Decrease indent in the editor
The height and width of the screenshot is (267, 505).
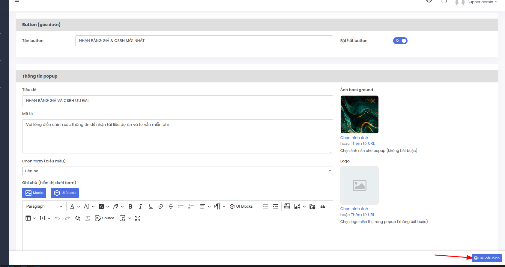click(265, 206)
